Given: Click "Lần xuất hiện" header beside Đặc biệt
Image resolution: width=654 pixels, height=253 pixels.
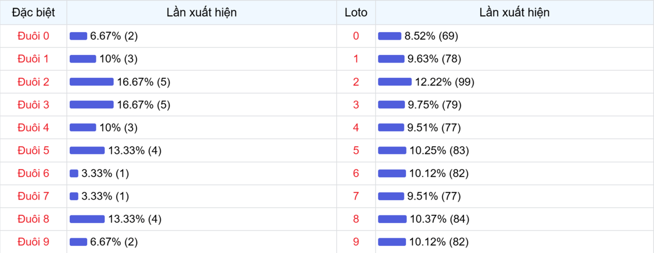Looking at the screenshot, I should tap(202, 13).
